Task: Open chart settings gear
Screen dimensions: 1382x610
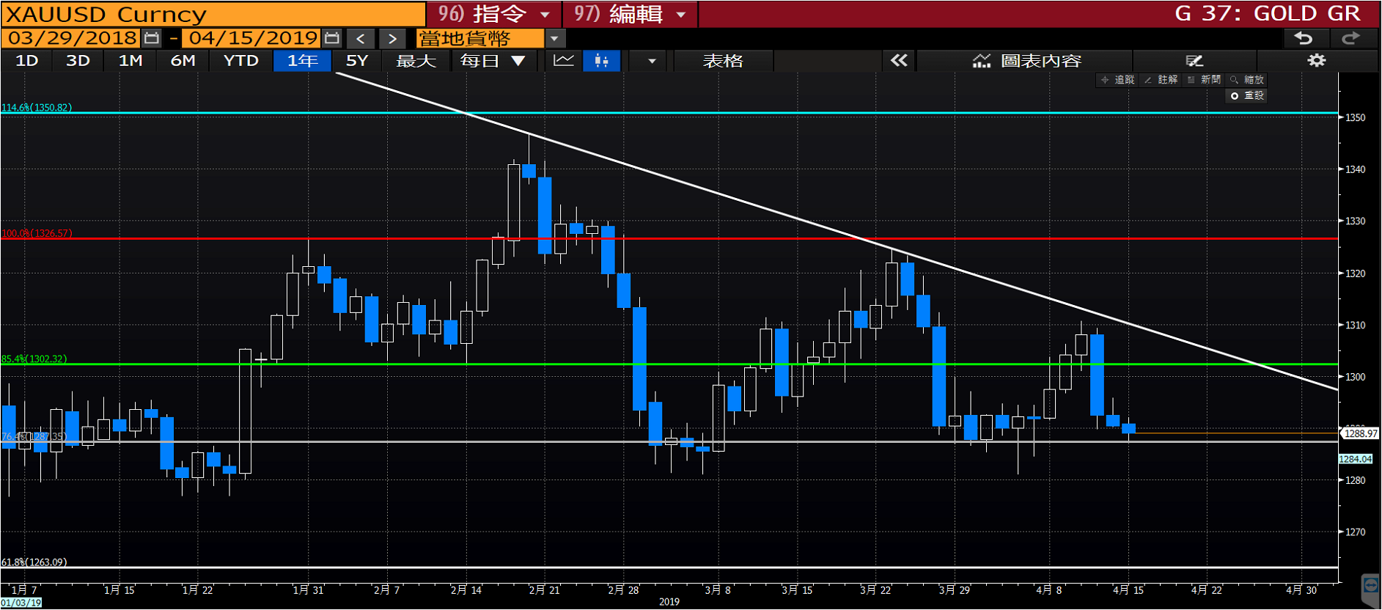Action: click(1317, 61)
